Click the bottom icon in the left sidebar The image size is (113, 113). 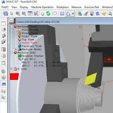coord(4,97)
